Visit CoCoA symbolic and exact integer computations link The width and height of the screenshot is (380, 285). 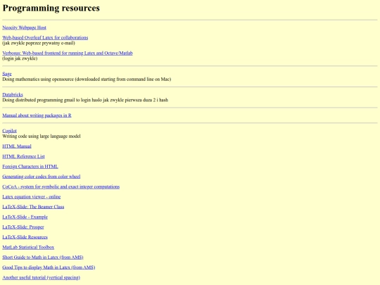pos(61,187)
